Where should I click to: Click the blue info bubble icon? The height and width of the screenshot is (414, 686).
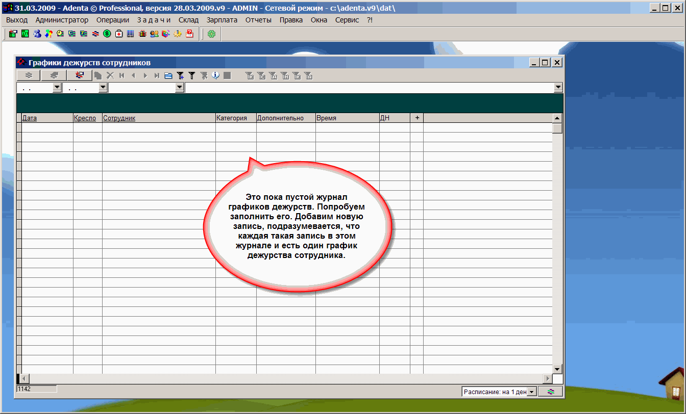click(x=215, y=75)
